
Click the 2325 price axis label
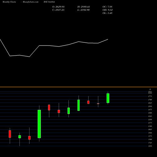[x=150, y=116]
